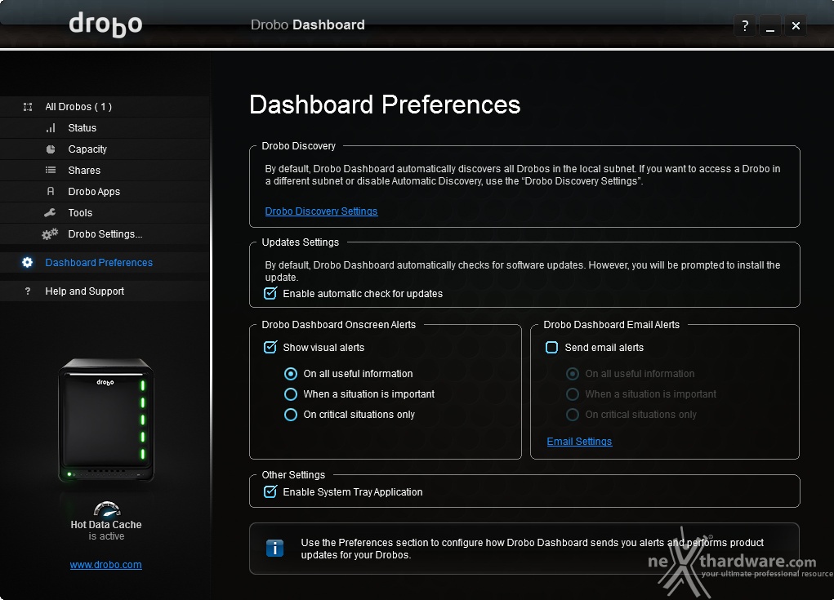
Task: Click the Status bar-chart icon
Action: click(x=51, y=128)
